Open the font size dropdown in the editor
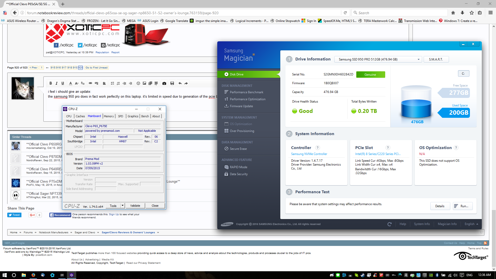This screenshot has width=496, height=279. [x=76, y=83]
